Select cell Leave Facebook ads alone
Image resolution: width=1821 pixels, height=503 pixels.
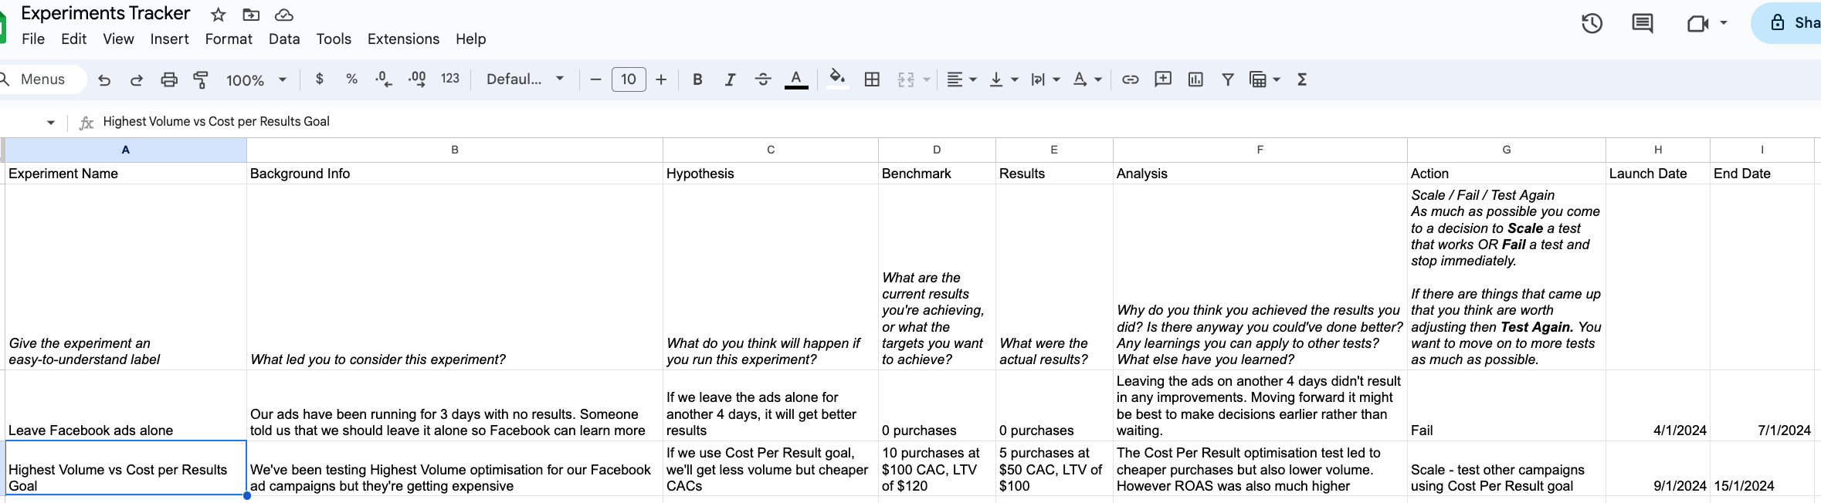pyautogui.click(x=126, y=406)
